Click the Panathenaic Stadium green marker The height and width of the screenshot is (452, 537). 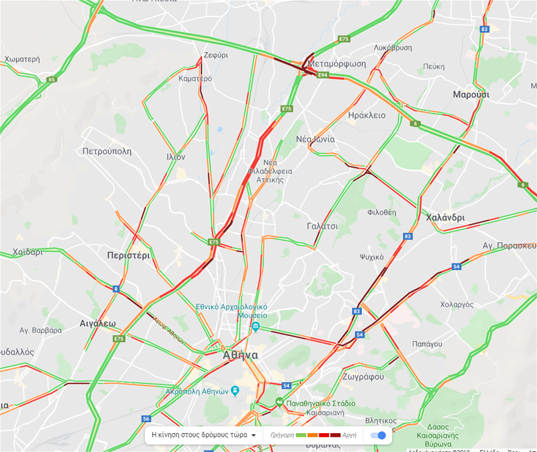click(280, 402)
